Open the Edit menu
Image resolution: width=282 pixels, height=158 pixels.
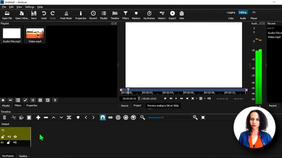(11, 7)
